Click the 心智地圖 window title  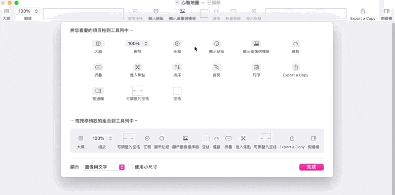tap(190, 3)
